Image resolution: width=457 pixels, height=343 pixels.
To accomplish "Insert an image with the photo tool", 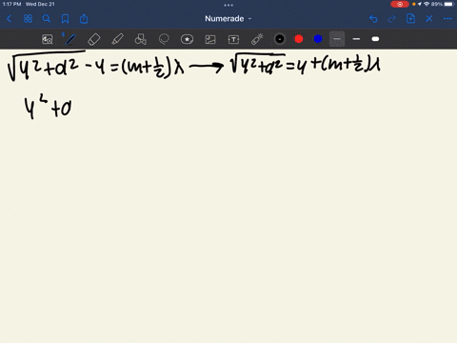I will point(210,39).
